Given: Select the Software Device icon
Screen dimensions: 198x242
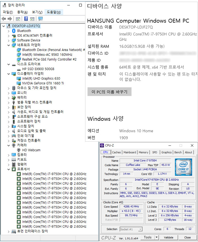Looking at the screenshot, I should 14,41.
